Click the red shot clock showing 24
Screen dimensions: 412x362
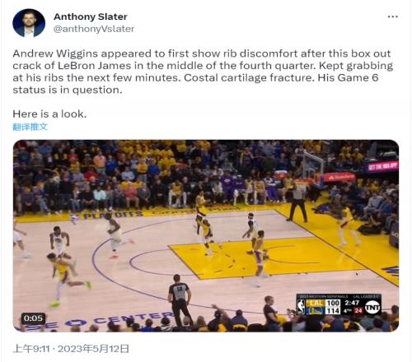[x=358, y=310]
